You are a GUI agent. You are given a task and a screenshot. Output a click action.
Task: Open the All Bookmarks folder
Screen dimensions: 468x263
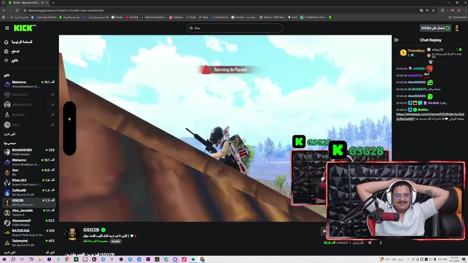click(458, 17)
